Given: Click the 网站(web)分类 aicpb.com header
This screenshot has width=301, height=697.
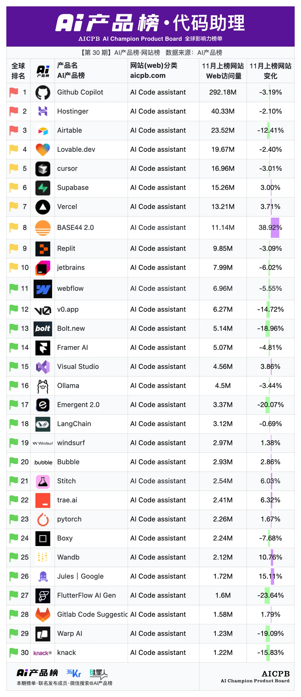Looking at the screenshot, I should 154,71.
